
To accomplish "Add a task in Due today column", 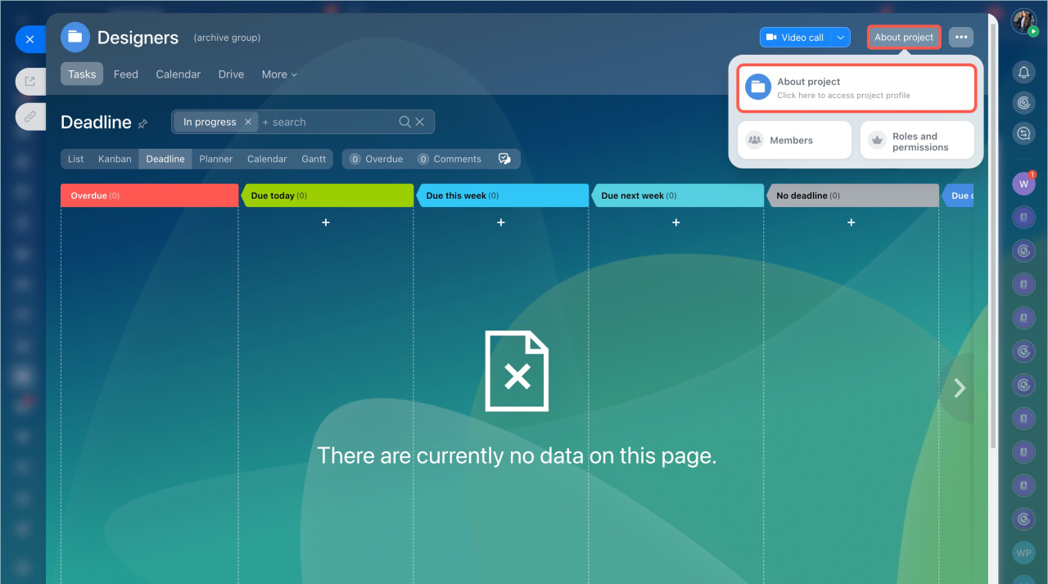I will (326, 222).
